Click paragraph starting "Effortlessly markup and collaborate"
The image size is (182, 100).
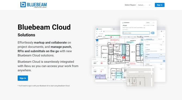tap(45, 49)
